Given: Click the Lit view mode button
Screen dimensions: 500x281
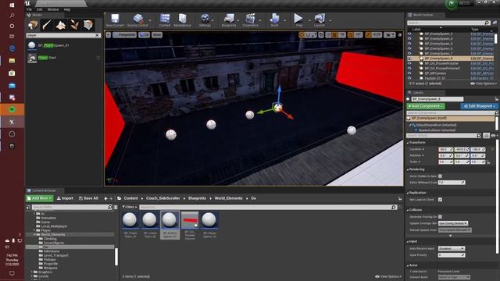Looking at the screenshot, I should click(145, 35).
